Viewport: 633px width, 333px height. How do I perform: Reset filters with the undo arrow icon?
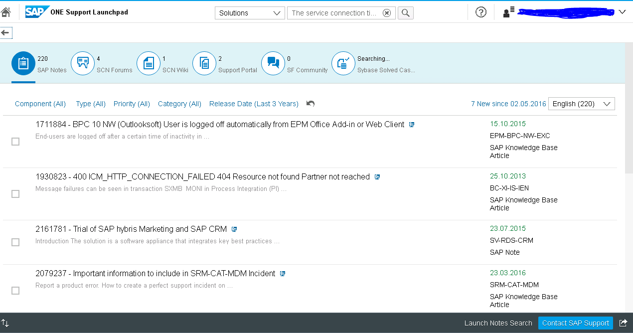(x=311, y=104)
